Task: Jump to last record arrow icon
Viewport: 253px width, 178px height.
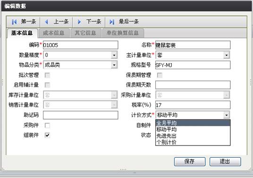Action: pyautogui.click(x=112, y=22)
